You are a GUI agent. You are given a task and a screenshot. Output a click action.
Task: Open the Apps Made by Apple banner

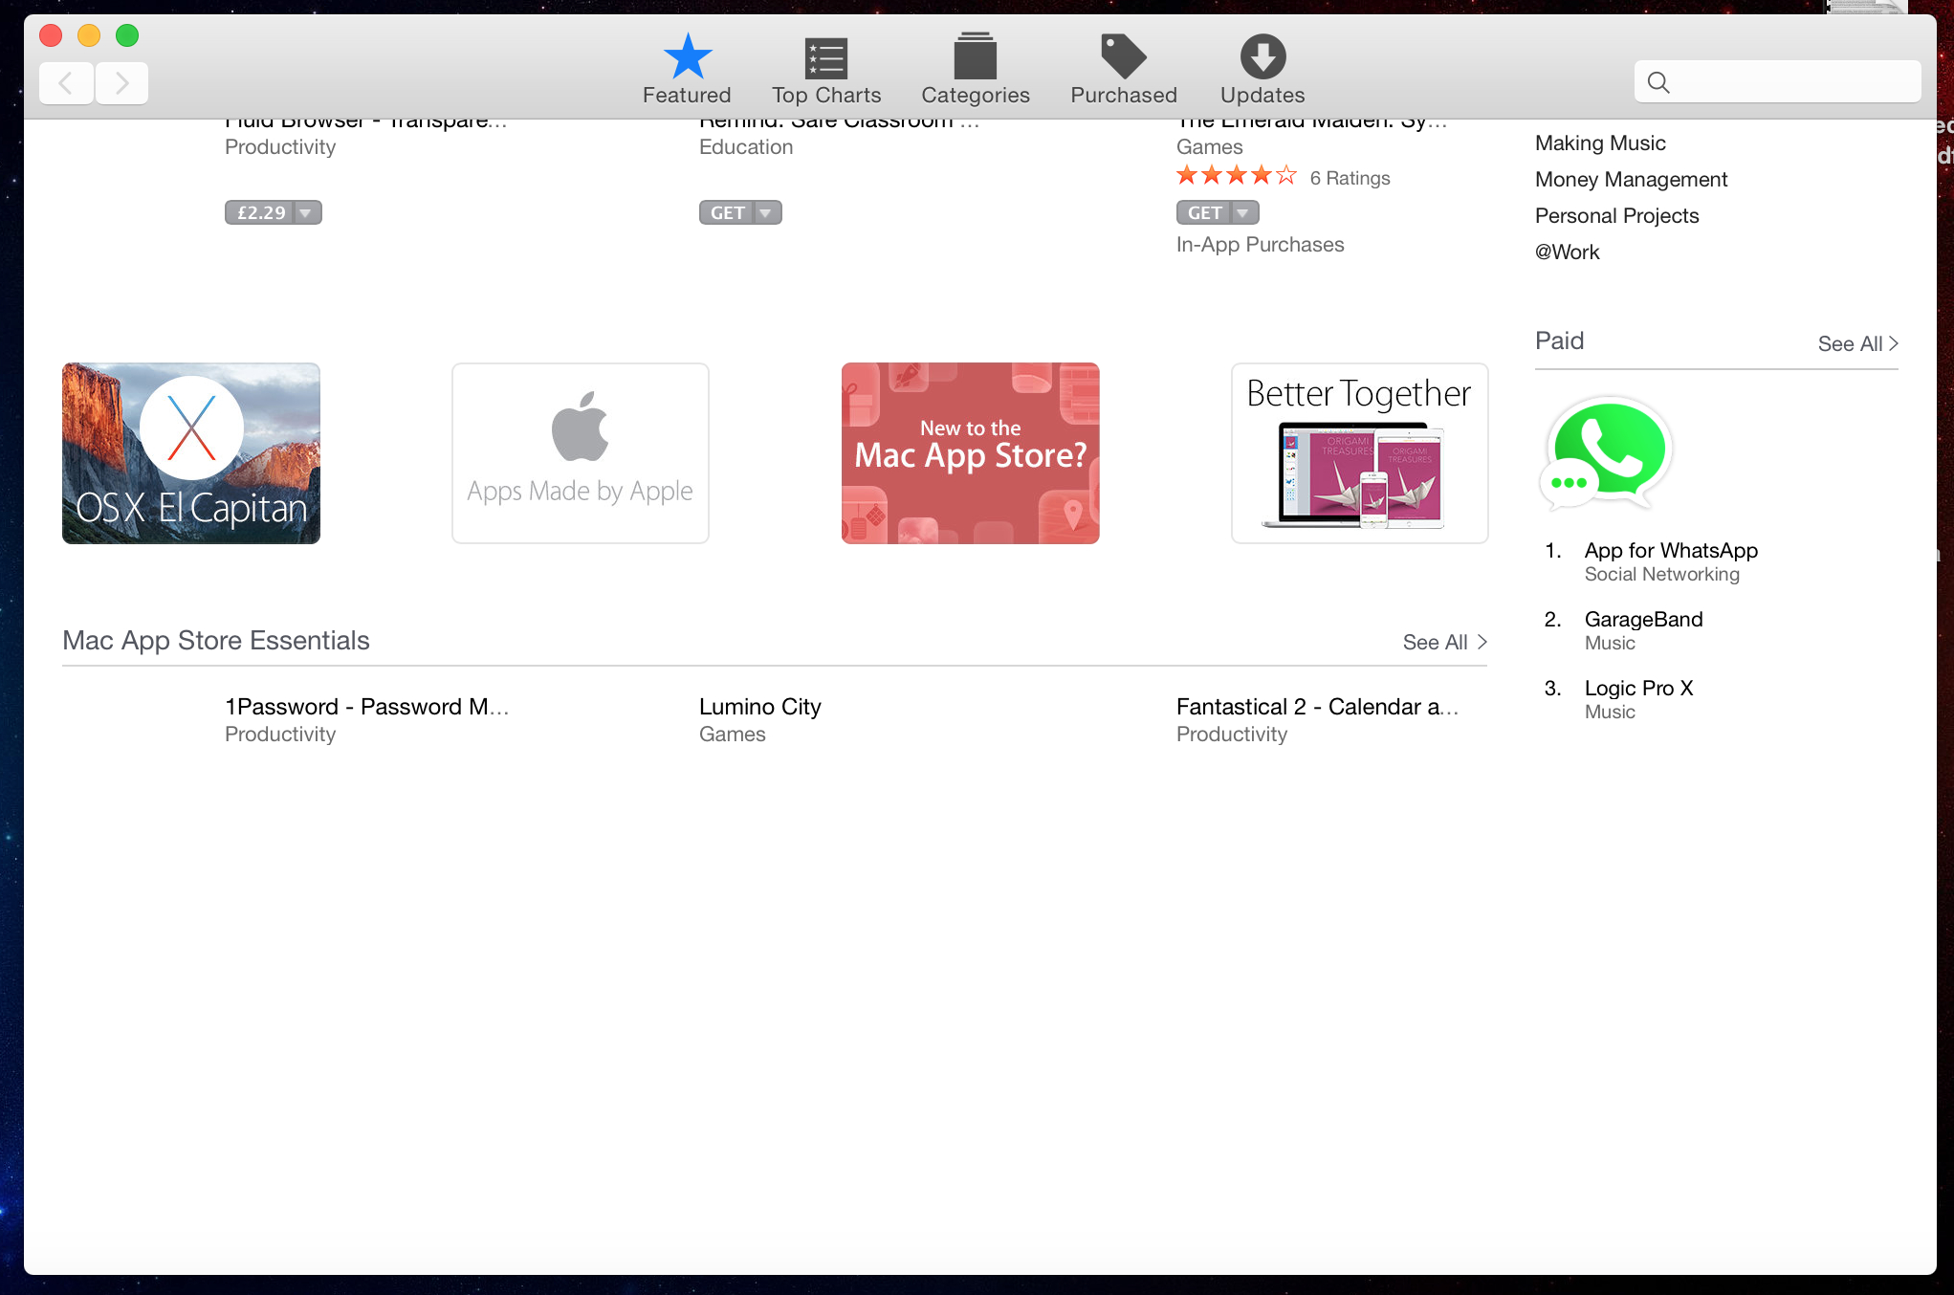(x=580, y=453)
